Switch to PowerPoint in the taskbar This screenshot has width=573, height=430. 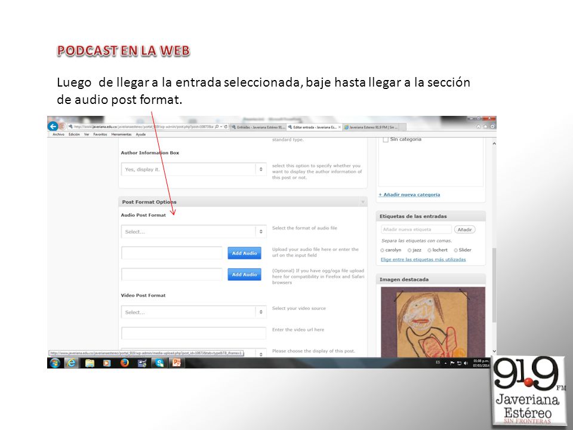[x=177, y=363]
